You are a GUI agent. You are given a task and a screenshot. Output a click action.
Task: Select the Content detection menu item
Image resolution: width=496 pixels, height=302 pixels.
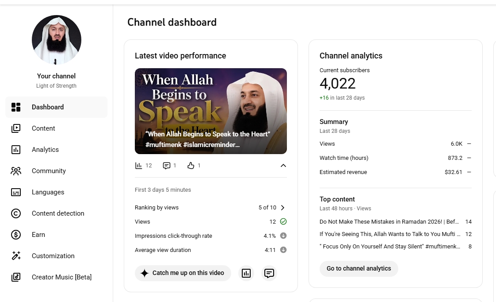tap(56, 213)
